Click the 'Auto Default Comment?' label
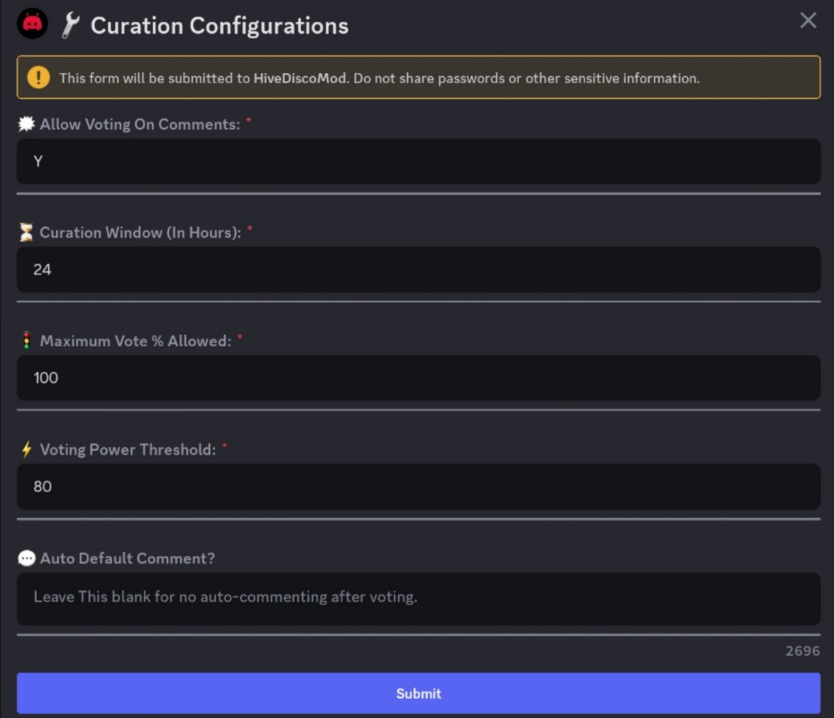The width and height of the screenshot is (834, 718). tap(127, 559)
